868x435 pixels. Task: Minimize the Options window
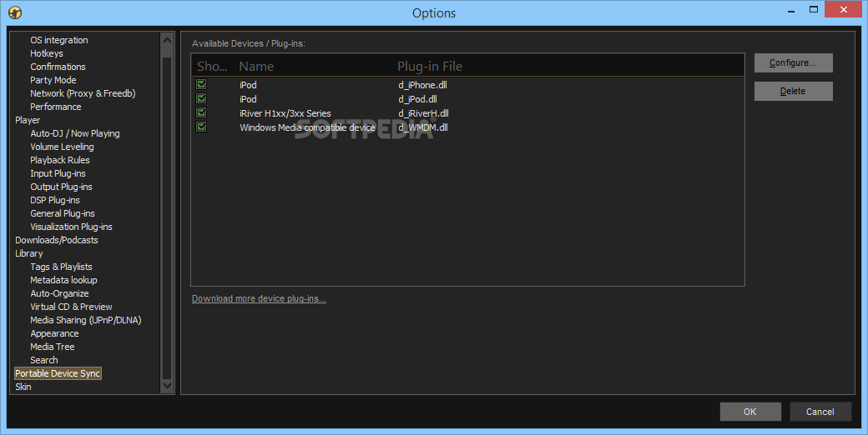point(791,10)
